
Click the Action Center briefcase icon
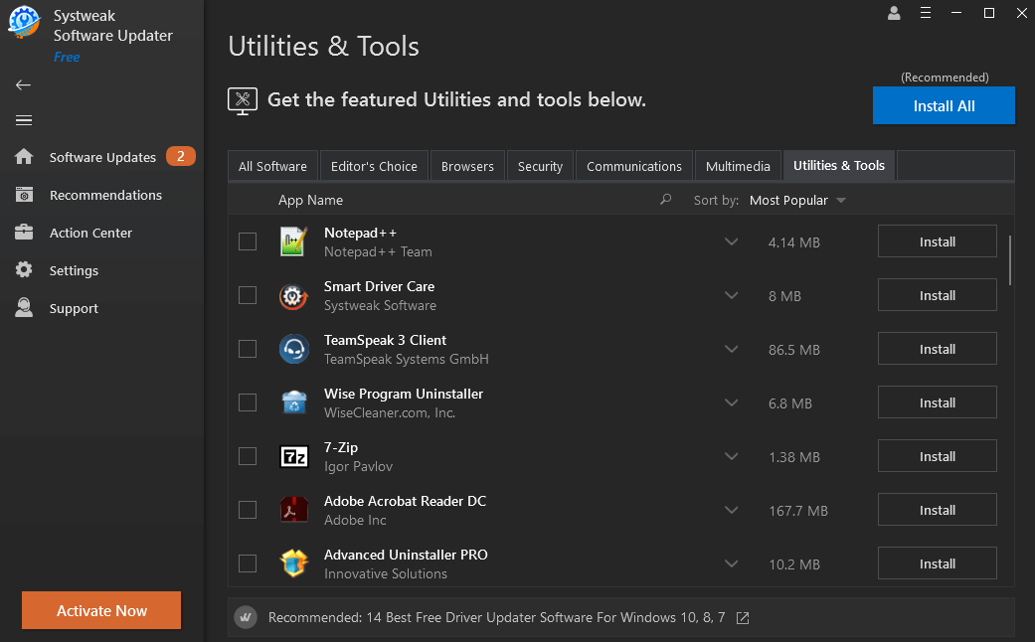pos(24,233)
